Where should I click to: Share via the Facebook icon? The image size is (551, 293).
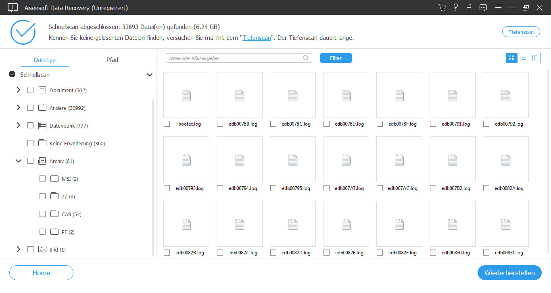[469, 8]
